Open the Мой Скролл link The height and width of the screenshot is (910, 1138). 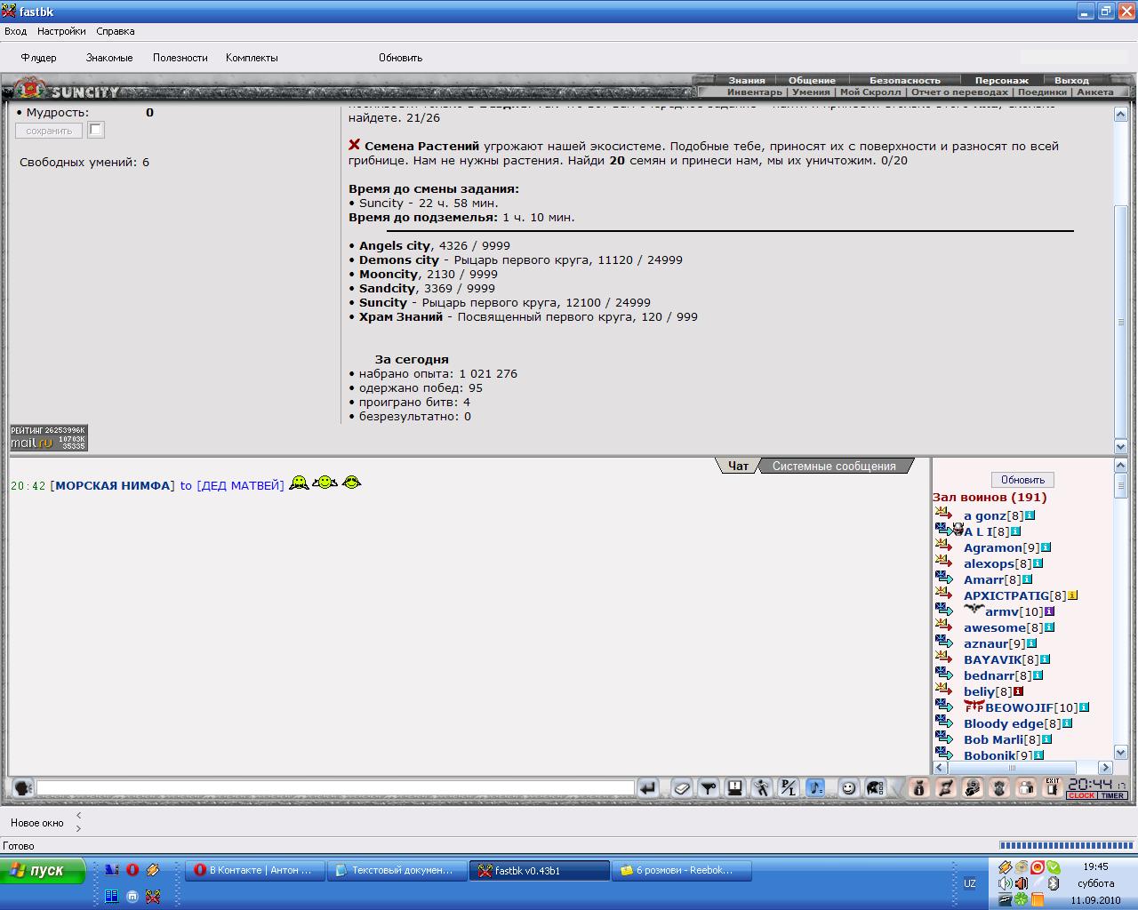(x=870, y=92)
